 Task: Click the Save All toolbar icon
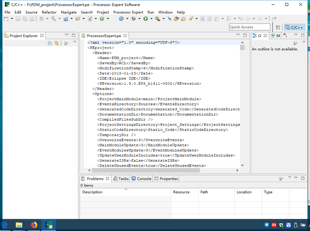pos(25,19)
